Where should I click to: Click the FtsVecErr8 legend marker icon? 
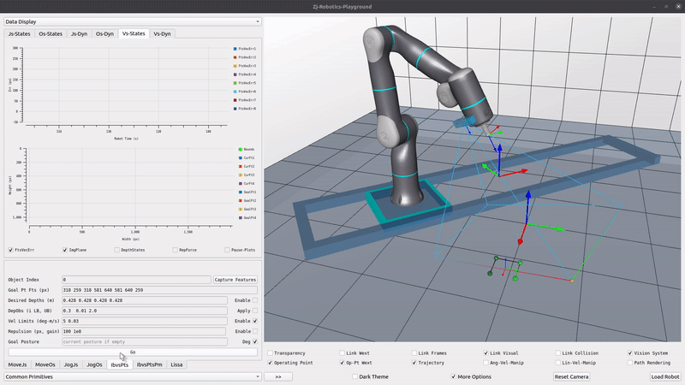tap(235, 109)
